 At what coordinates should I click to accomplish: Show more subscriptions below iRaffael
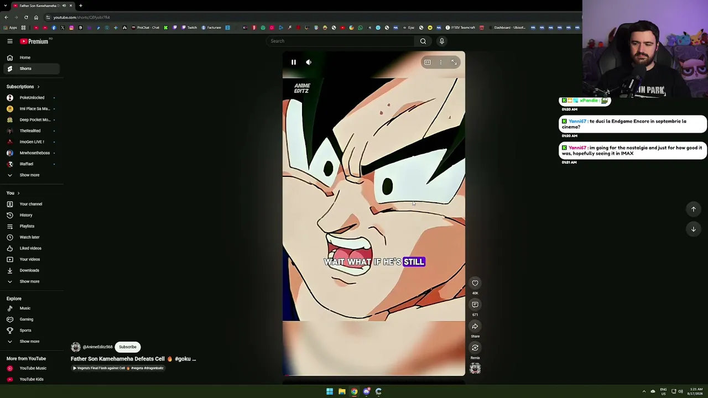(x=31, y=175)
